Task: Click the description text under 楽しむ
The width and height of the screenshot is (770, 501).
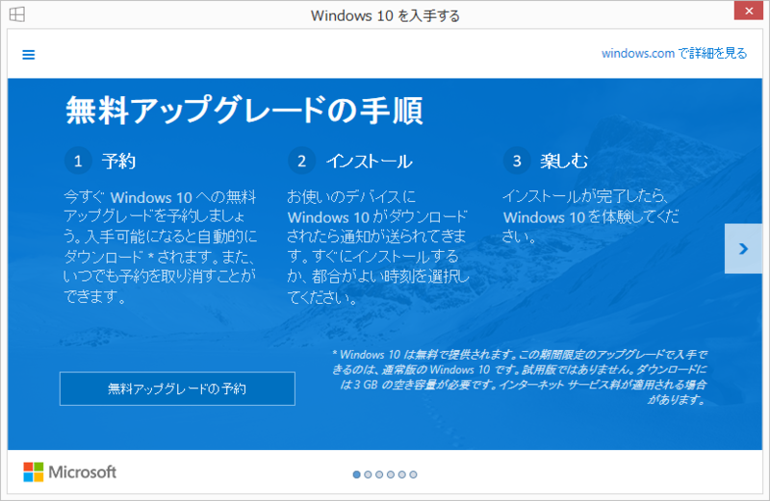Action: coord(590,216)
